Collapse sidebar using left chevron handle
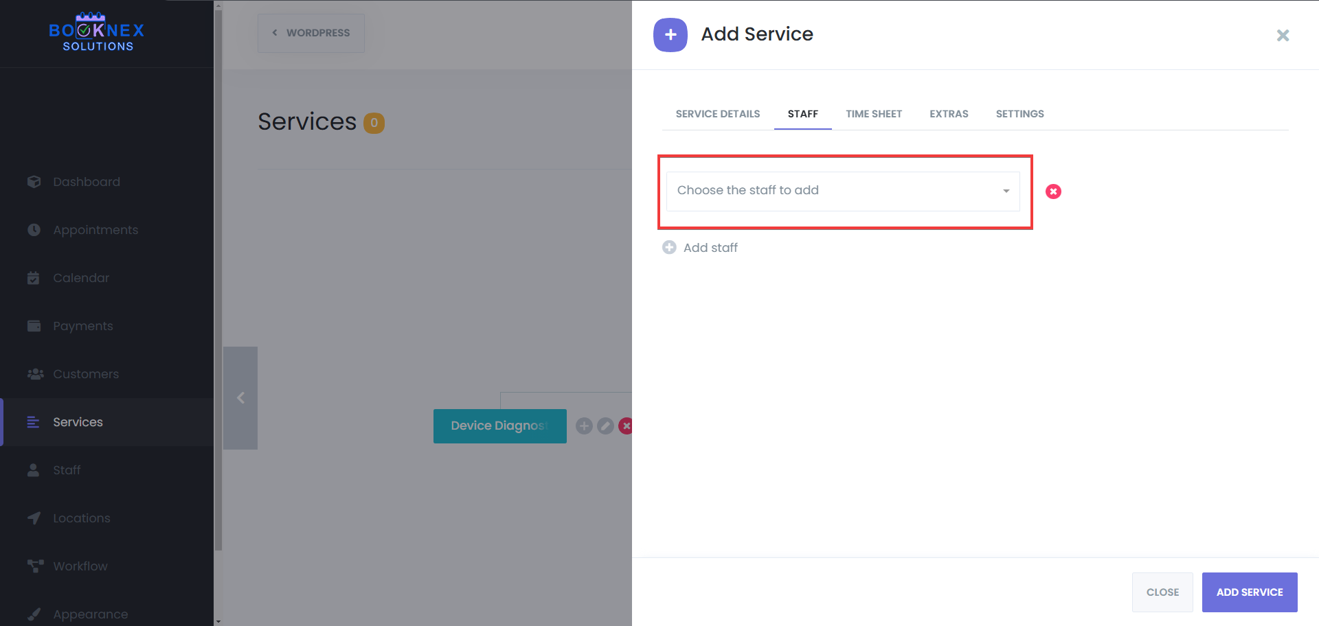 tap(240, 398)
